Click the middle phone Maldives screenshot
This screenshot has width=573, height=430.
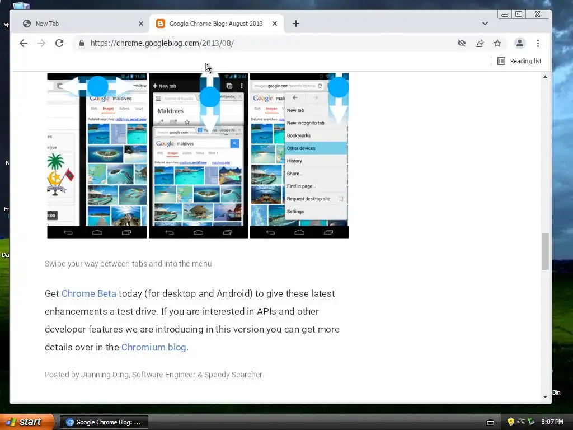pyautogui.click(x=199, y=156)
